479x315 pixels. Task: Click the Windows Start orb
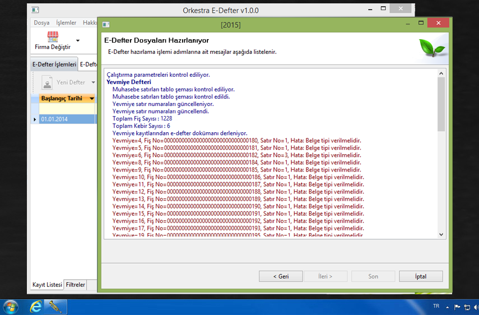click(x=11, y=307)
